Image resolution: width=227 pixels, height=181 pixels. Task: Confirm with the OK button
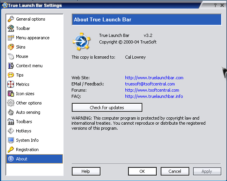point(142,171)
